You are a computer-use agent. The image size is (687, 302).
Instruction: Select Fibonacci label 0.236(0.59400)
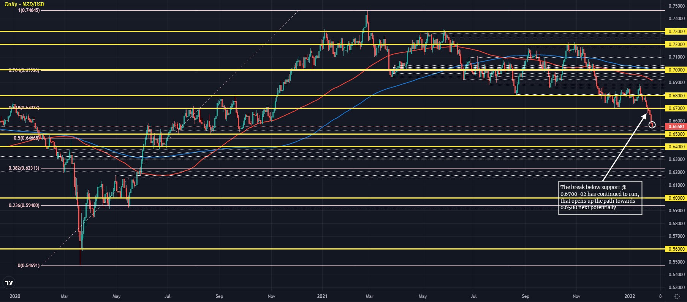24,205
